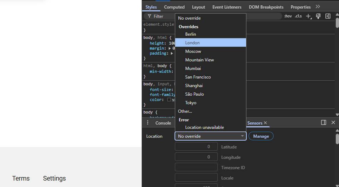Select Location unavailable error option
This screenshot has width=339, height=187.
coord(210,127)
